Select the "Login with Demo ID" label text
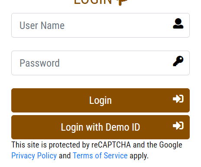The width and height of the screenshot is (201, 167). click(x=100, y=127)
